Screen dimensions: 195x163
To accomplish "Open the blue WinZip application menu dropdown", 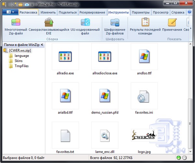I will [10, 13].
